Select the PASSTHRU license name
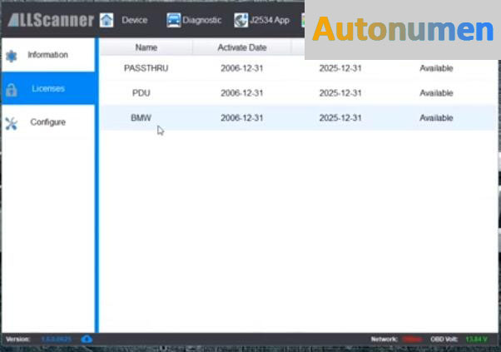 tap(146, 68)
